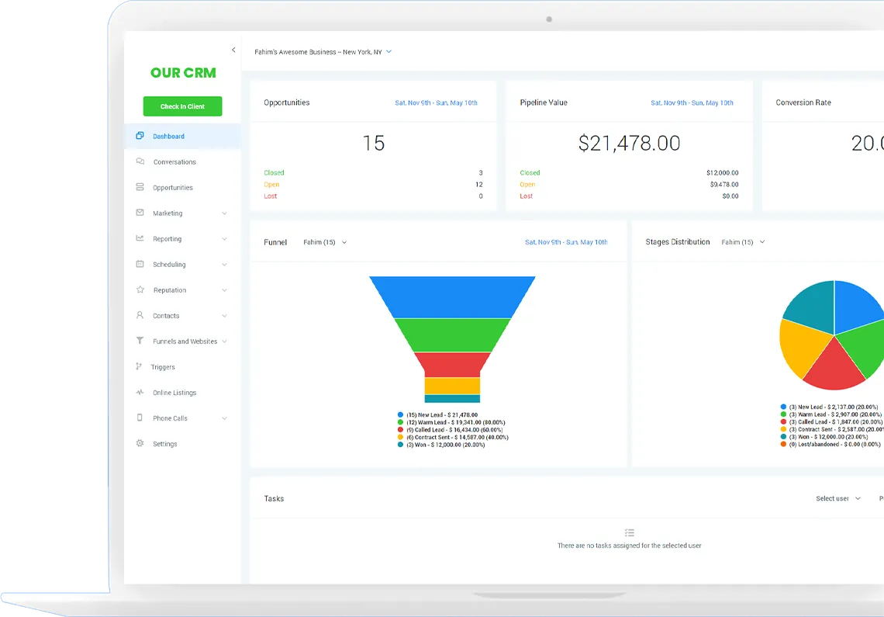Open the Tasks Select user dropdown

click(838, 498)
